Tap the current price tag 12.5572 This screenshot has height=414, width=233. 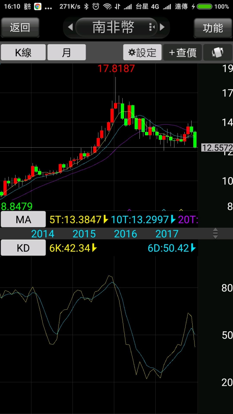click(x=217, y=148)
